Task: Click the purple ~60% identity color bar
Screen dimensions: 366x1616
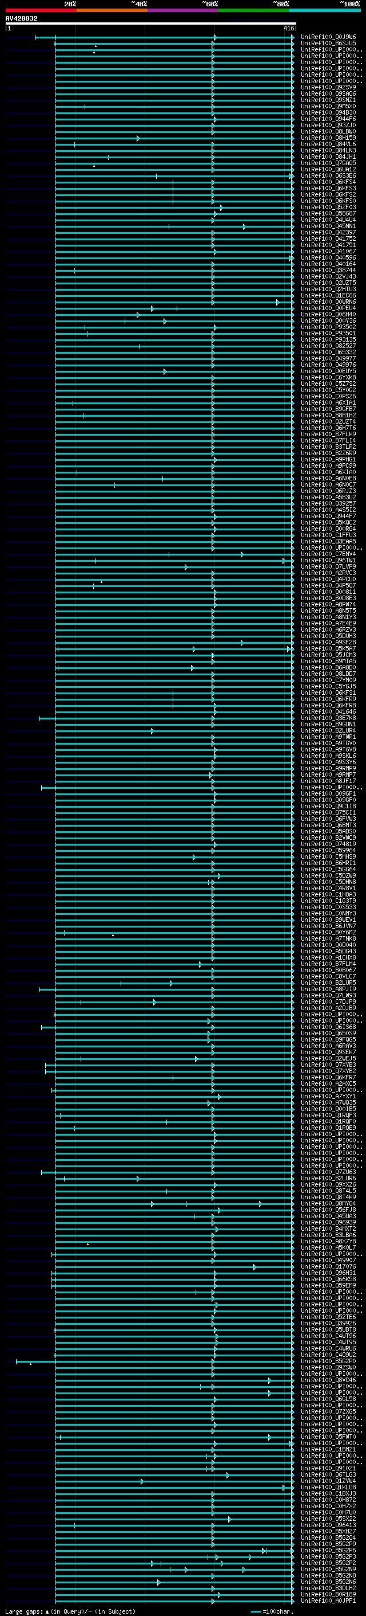Action: (182, 10)
